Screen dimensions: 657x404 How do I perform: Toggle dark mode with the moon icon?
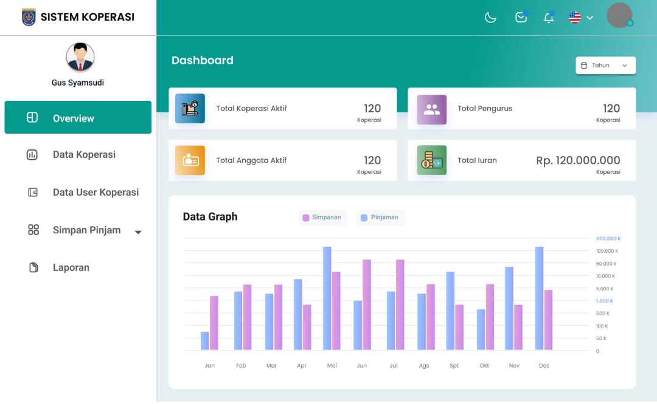(x=490, y=18)
